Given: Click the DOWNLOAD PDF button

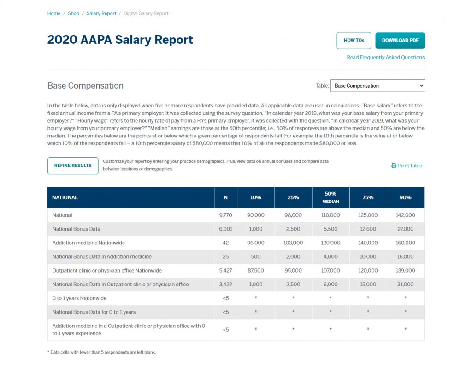Looking at the screenshot, I should point(400,41).
